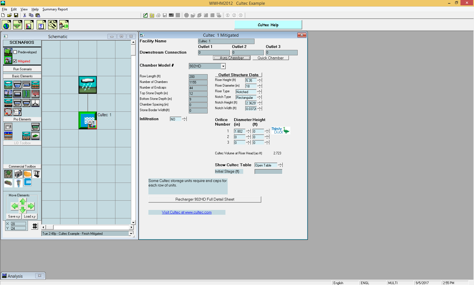Open the View menu
The height and width of the screenshot is (285, 474).
click(24, 9)
